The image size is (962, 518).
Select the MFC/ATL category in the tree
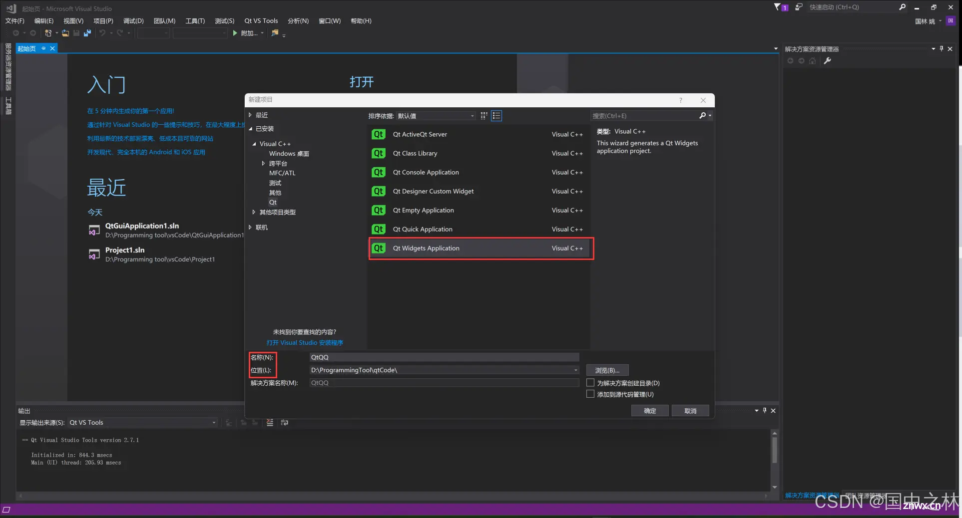(282, 173)
